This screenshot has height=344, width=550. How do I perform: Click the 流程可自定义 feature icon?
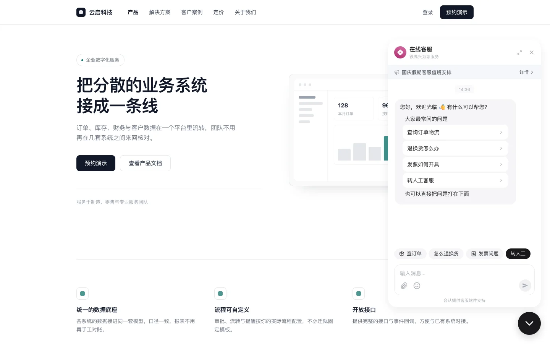(x=220, y=294)
